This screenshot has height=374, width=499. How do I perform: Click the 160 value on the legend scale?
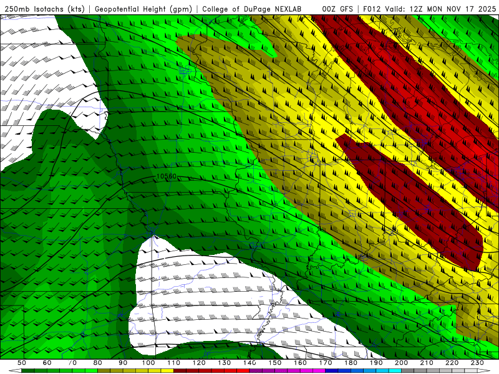pyautogui.click(x=300, y=363)
